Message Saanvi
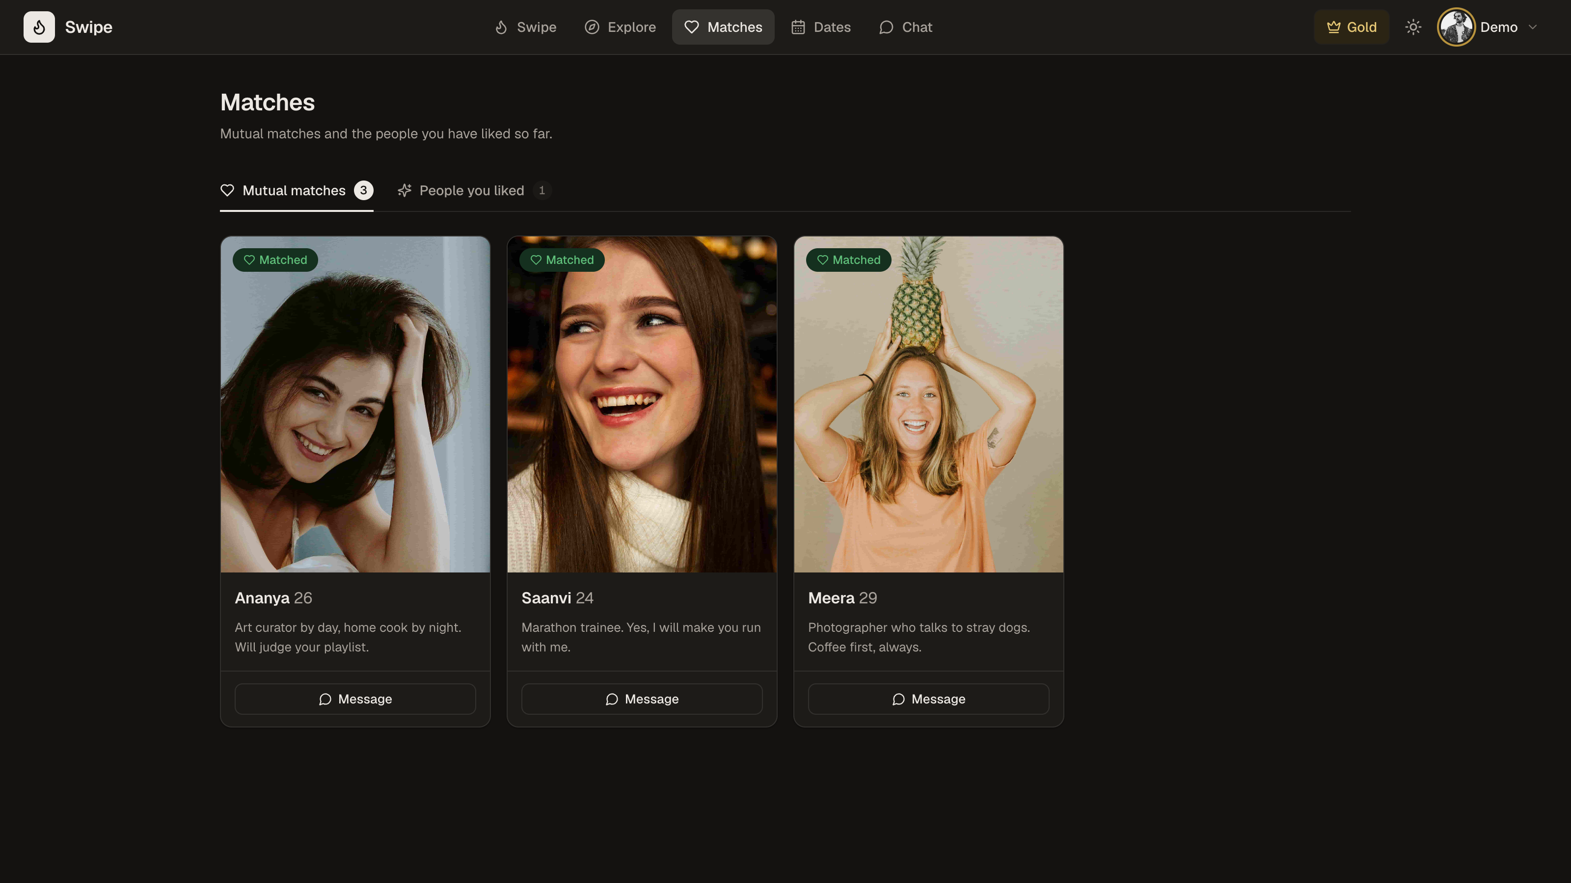This screenshot has height=883, width=1571. (642, 699)
